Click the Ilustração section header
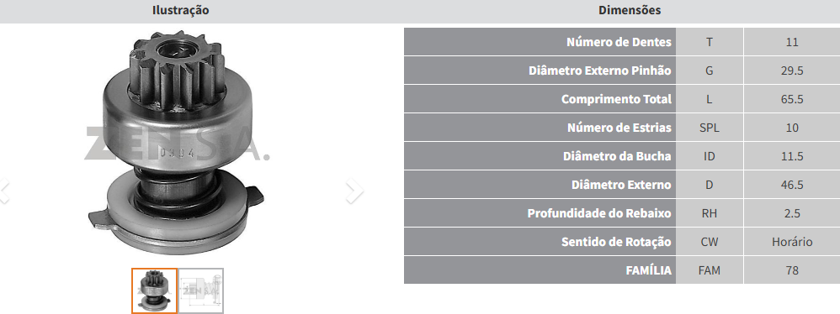 coord(180,10)
